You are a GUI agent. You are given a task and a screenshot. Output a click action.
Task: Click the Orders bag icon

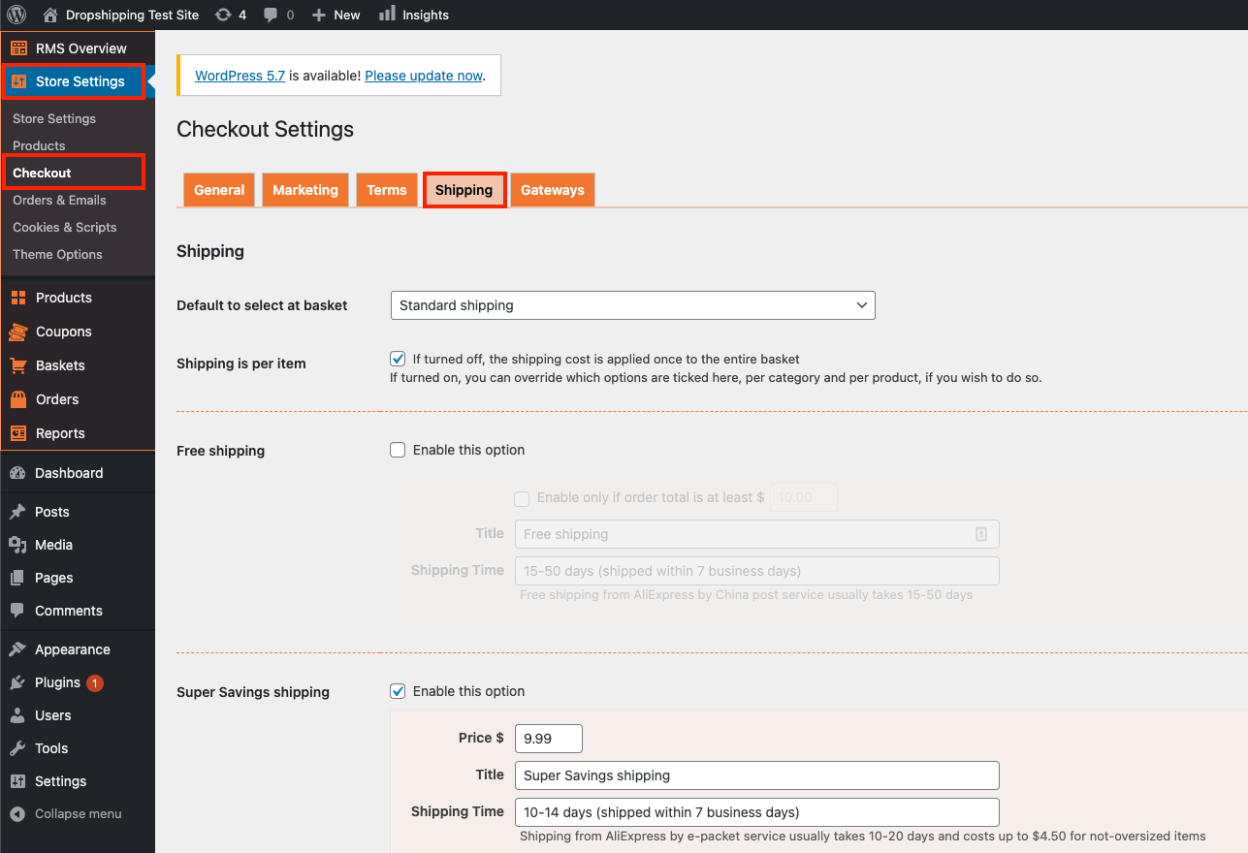(x=18, y=399)
